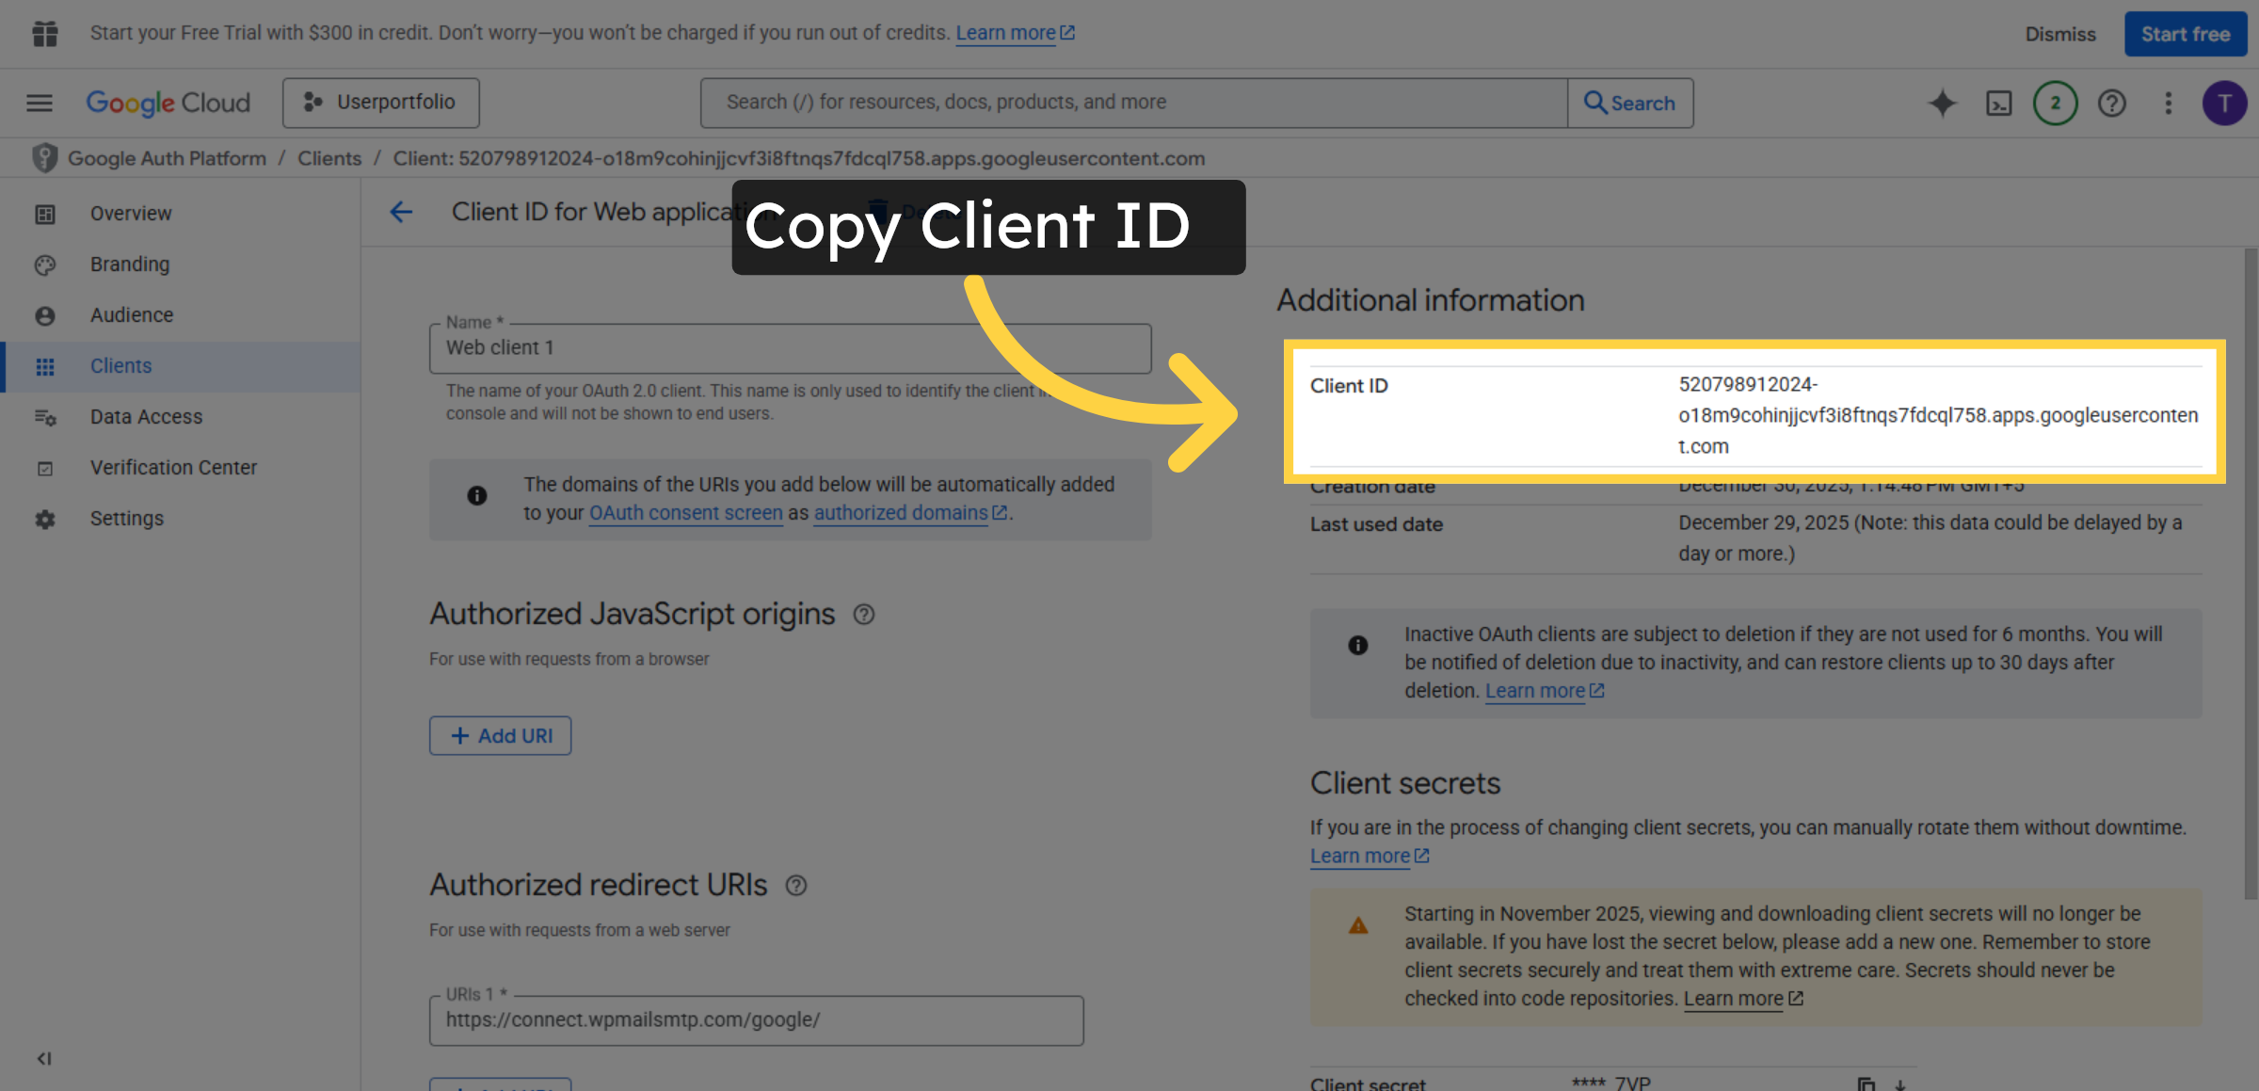Open the gifts promotion icon

pyautogui.click(x=44, y=33)
